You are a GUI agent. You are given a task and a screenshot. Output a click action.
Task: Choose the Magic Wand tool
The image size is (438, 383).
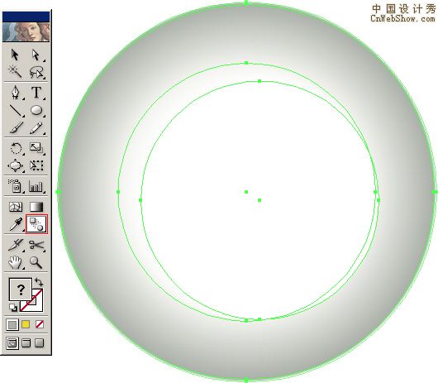(15, 72)
